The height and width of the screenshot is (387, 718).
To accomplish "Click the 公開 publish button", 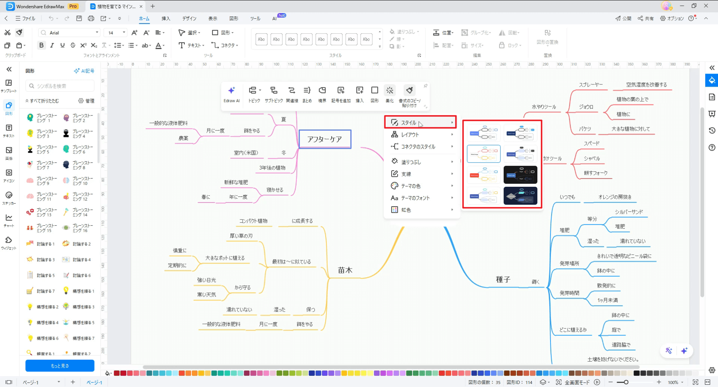I will [x=623, y=18].
